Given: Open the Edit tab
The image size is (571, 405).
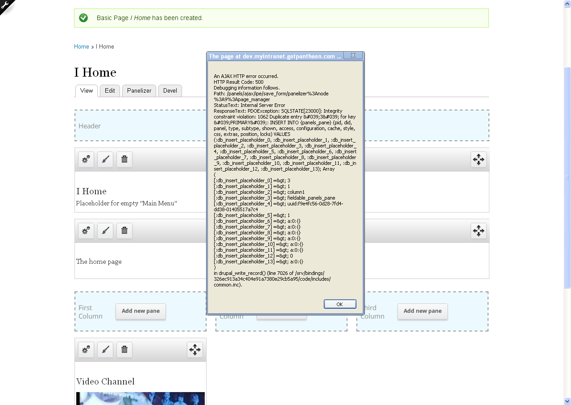Looking at the screenshot, I should (110, 90).
